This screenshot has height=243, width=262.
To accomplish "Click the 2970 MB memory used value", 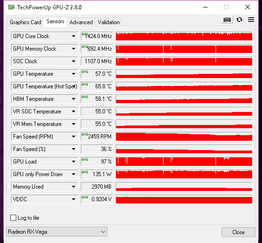I will 97,186.
